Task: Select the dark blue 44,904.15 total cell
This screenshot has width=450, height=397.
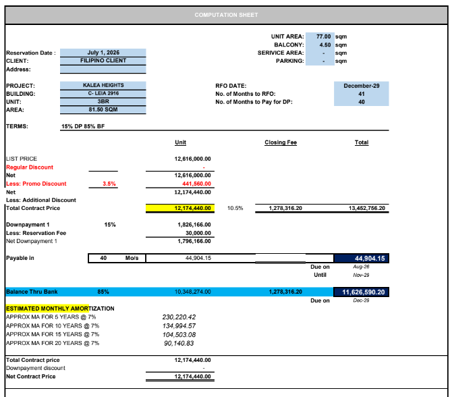Action: pyautogui.click(x=362, y=258)
